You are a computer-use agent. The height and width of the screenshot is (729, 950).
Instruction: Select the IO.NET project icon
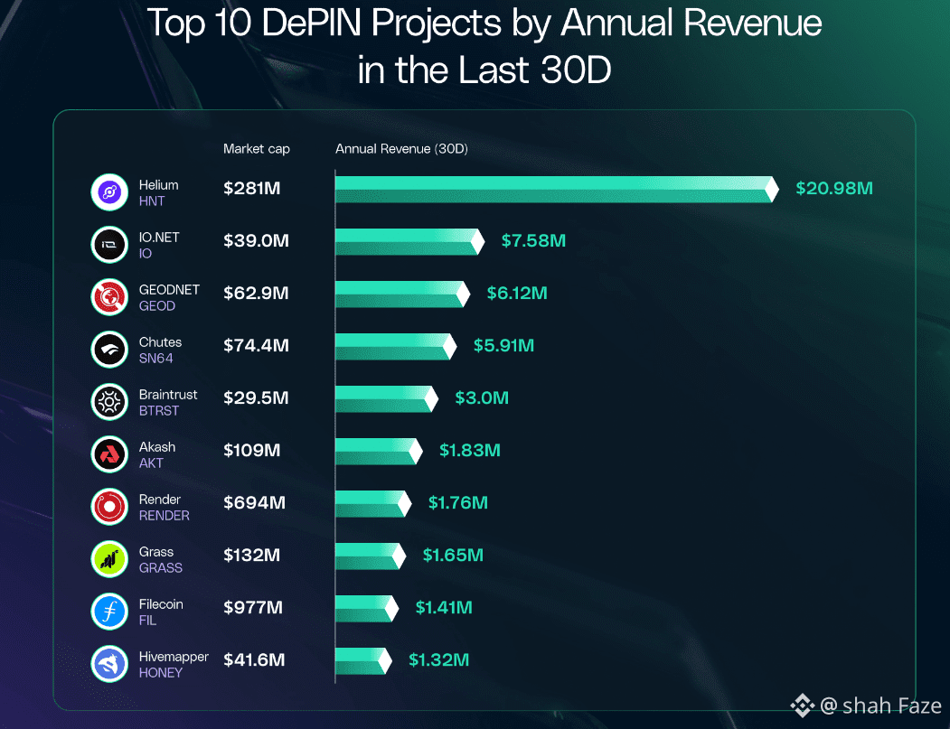[108, 244]
